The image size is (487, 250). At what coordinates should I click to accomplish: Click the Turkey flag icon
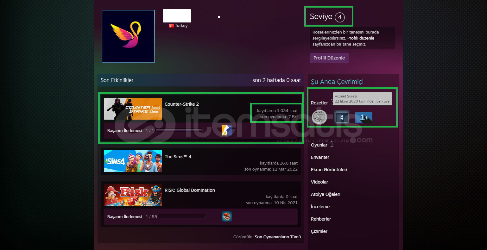tap(171, 26)
